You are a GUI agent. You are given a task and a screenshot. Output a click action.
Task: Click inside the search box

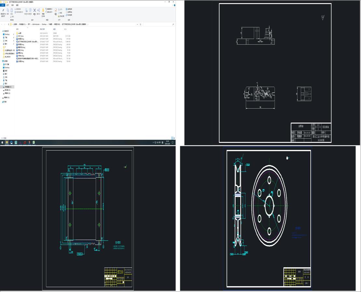pyautogui.click(x=158, y=24)
